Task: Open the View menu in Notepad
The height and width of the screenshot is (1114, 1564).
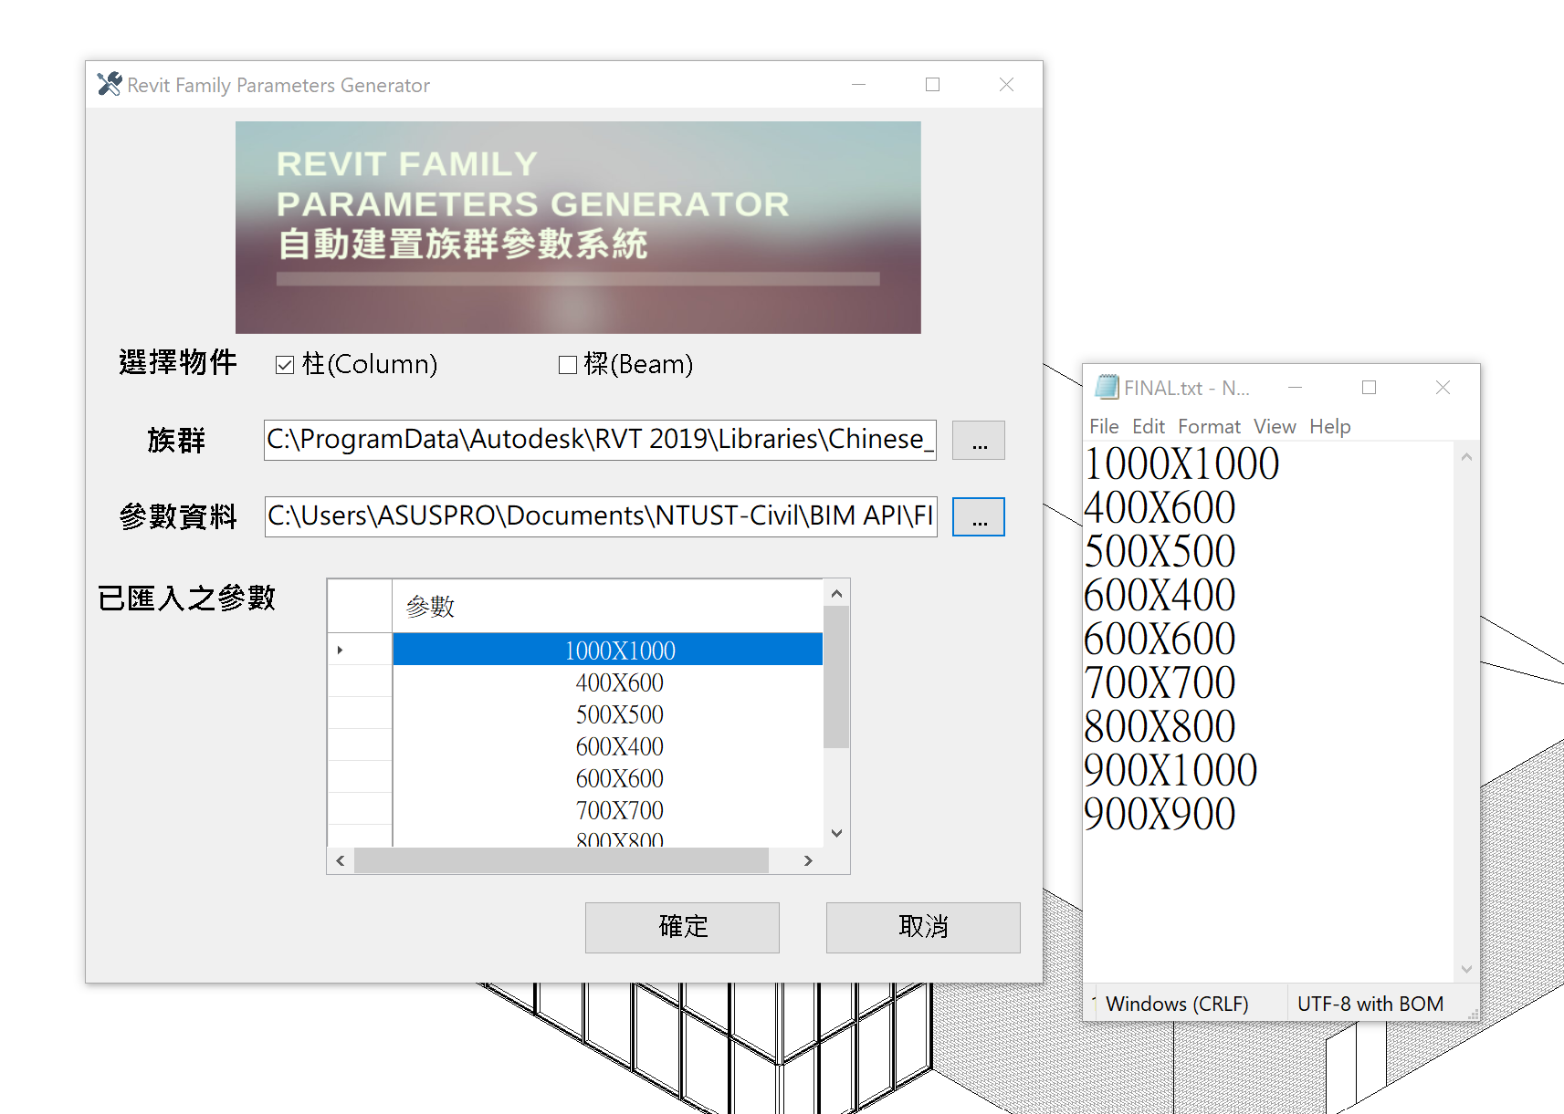Action: [1275, 427]
